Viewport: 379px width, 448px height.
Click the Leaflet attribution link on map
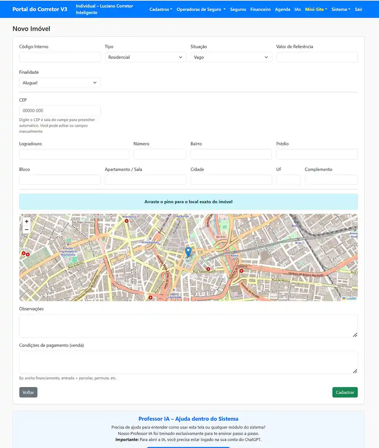coord(351,298)
